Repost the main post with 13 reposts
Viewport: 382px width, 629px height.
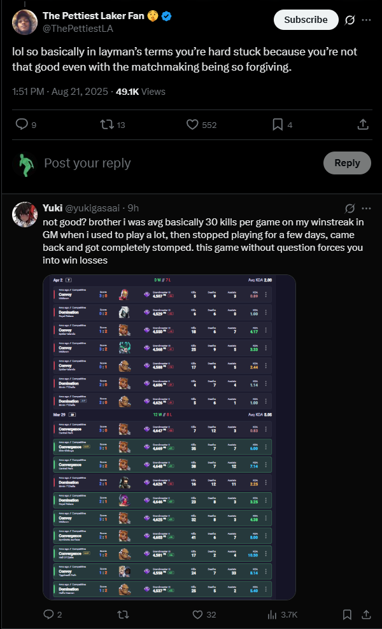107,125
